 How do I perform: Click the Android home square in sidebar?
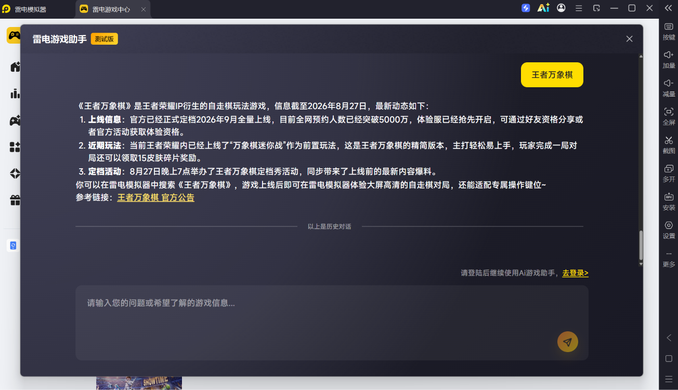(x=669, y=359)
